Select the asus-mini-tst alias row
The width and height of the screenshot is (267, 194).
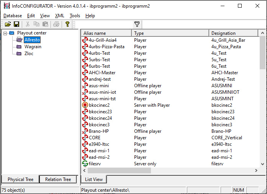(102, 99)
